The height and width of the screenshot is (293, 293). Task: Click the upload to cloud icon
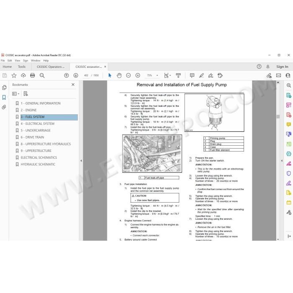point(23,75)
